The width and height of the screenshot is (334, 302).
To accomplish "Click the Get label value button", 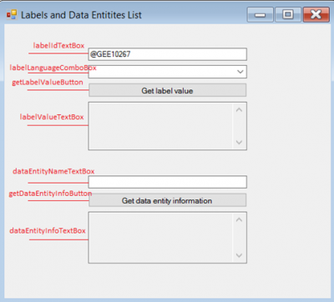I will 168,90.
